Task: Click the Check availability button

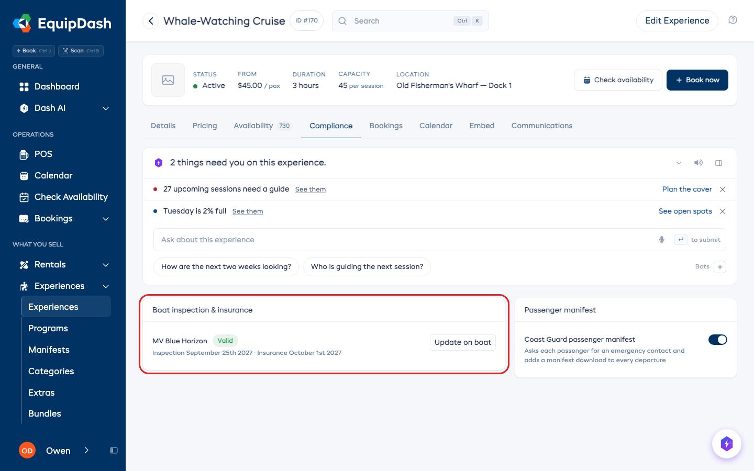Action: click(618, 80)
